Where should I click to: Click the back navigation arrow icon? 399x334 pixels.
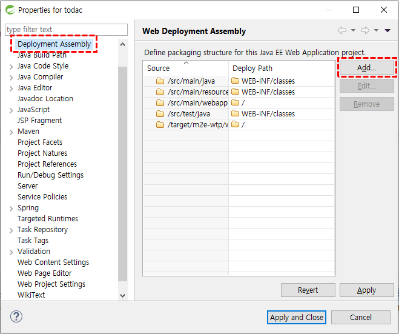click(341, 30)
